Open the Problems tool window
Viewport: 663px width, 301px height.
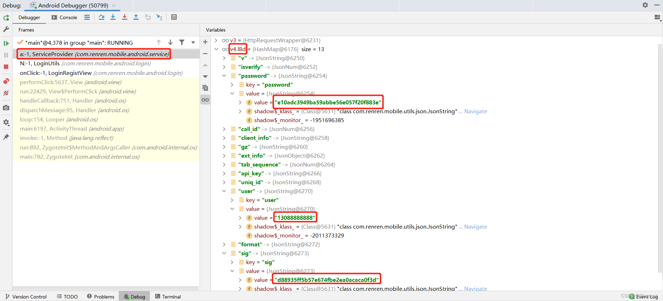click(101, 297)
